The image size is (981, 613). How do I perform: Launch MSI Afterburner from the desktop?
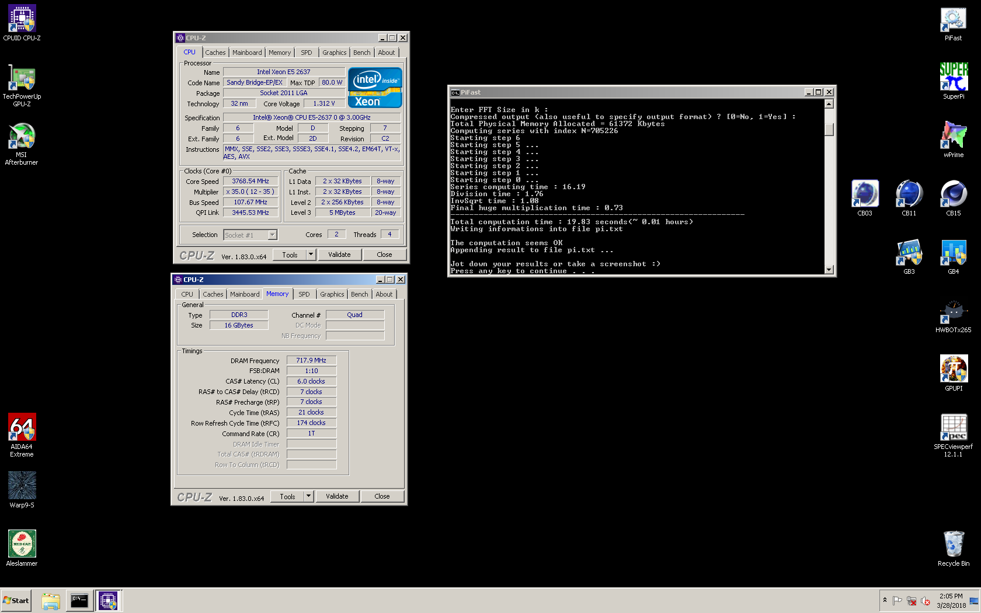(22, 144)
